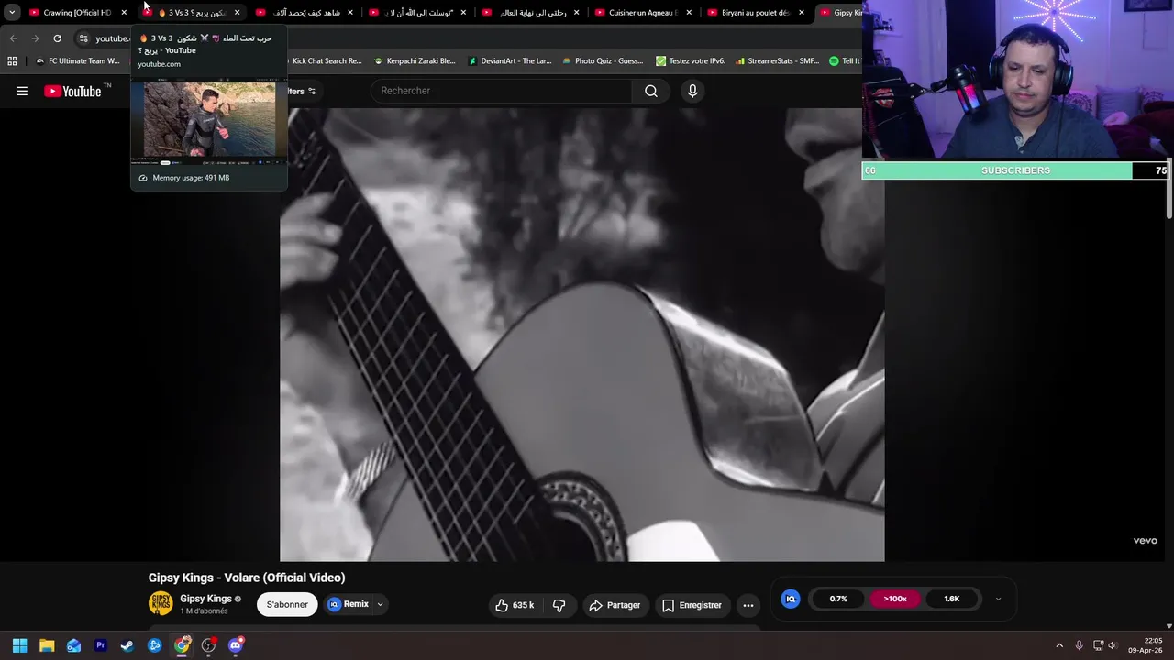This screenshot has height=660, width=1174.
Task: Open the Chrome tab search dropdown
Action: tap(12, 12)
